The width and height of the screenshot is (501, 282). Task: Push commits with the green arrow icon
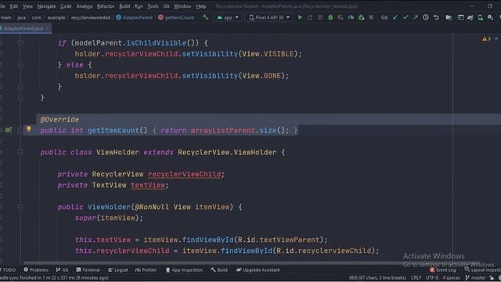[416, 17]
